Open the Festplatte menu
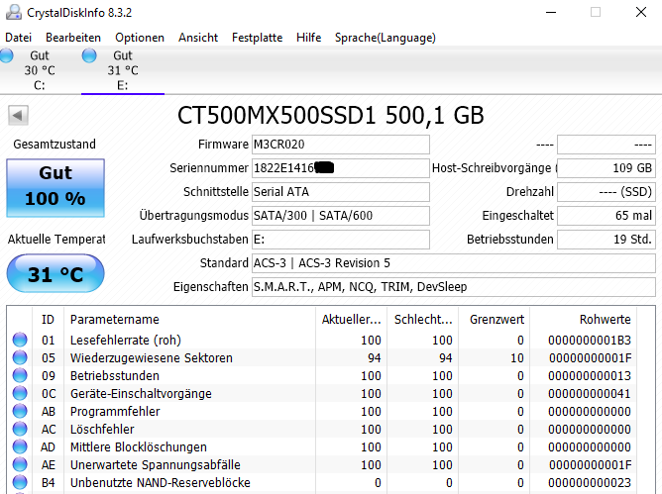 click(x=257, y=38)
